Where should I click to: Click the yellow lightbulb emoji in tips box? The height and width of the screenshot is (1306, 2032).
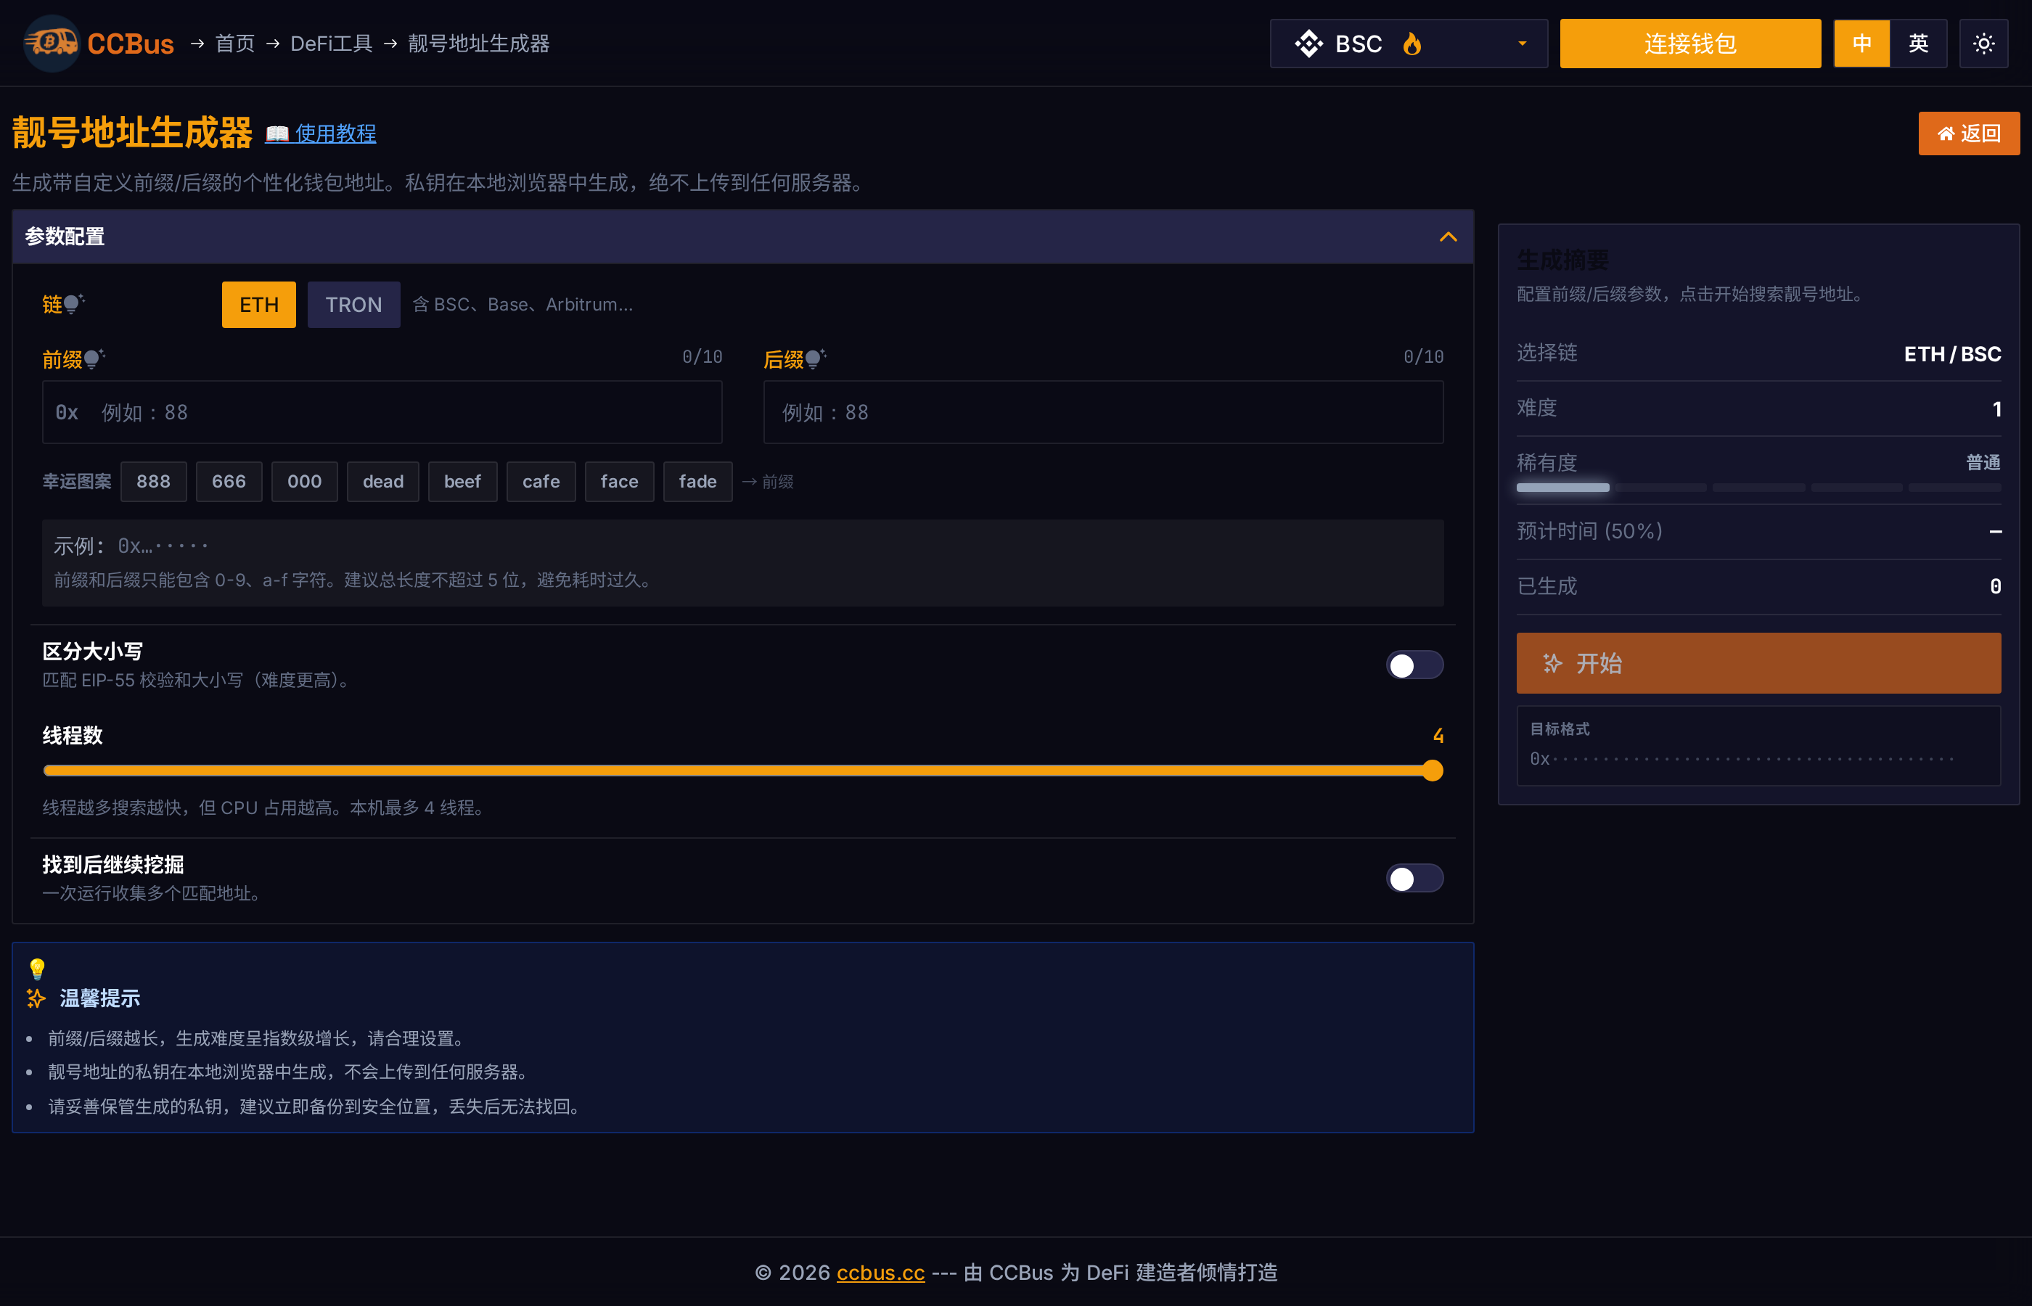click(x=37, y=969)
